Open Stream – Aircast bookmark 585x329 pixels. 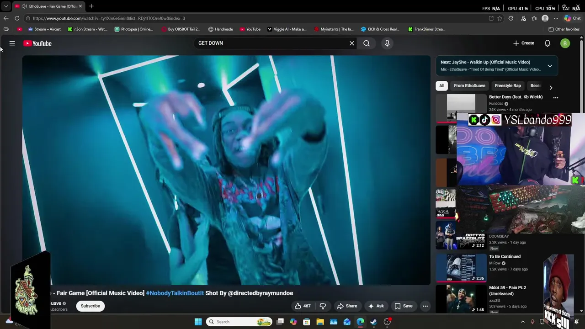(44, 29)
